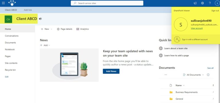
Task: Click the news illustration thumbnail
Action: tap(69, 65)
